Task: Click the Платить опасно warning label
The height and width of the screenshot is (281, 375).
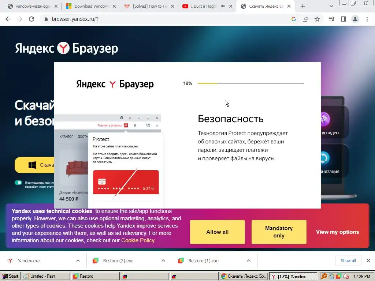Action: coord(109,125)
